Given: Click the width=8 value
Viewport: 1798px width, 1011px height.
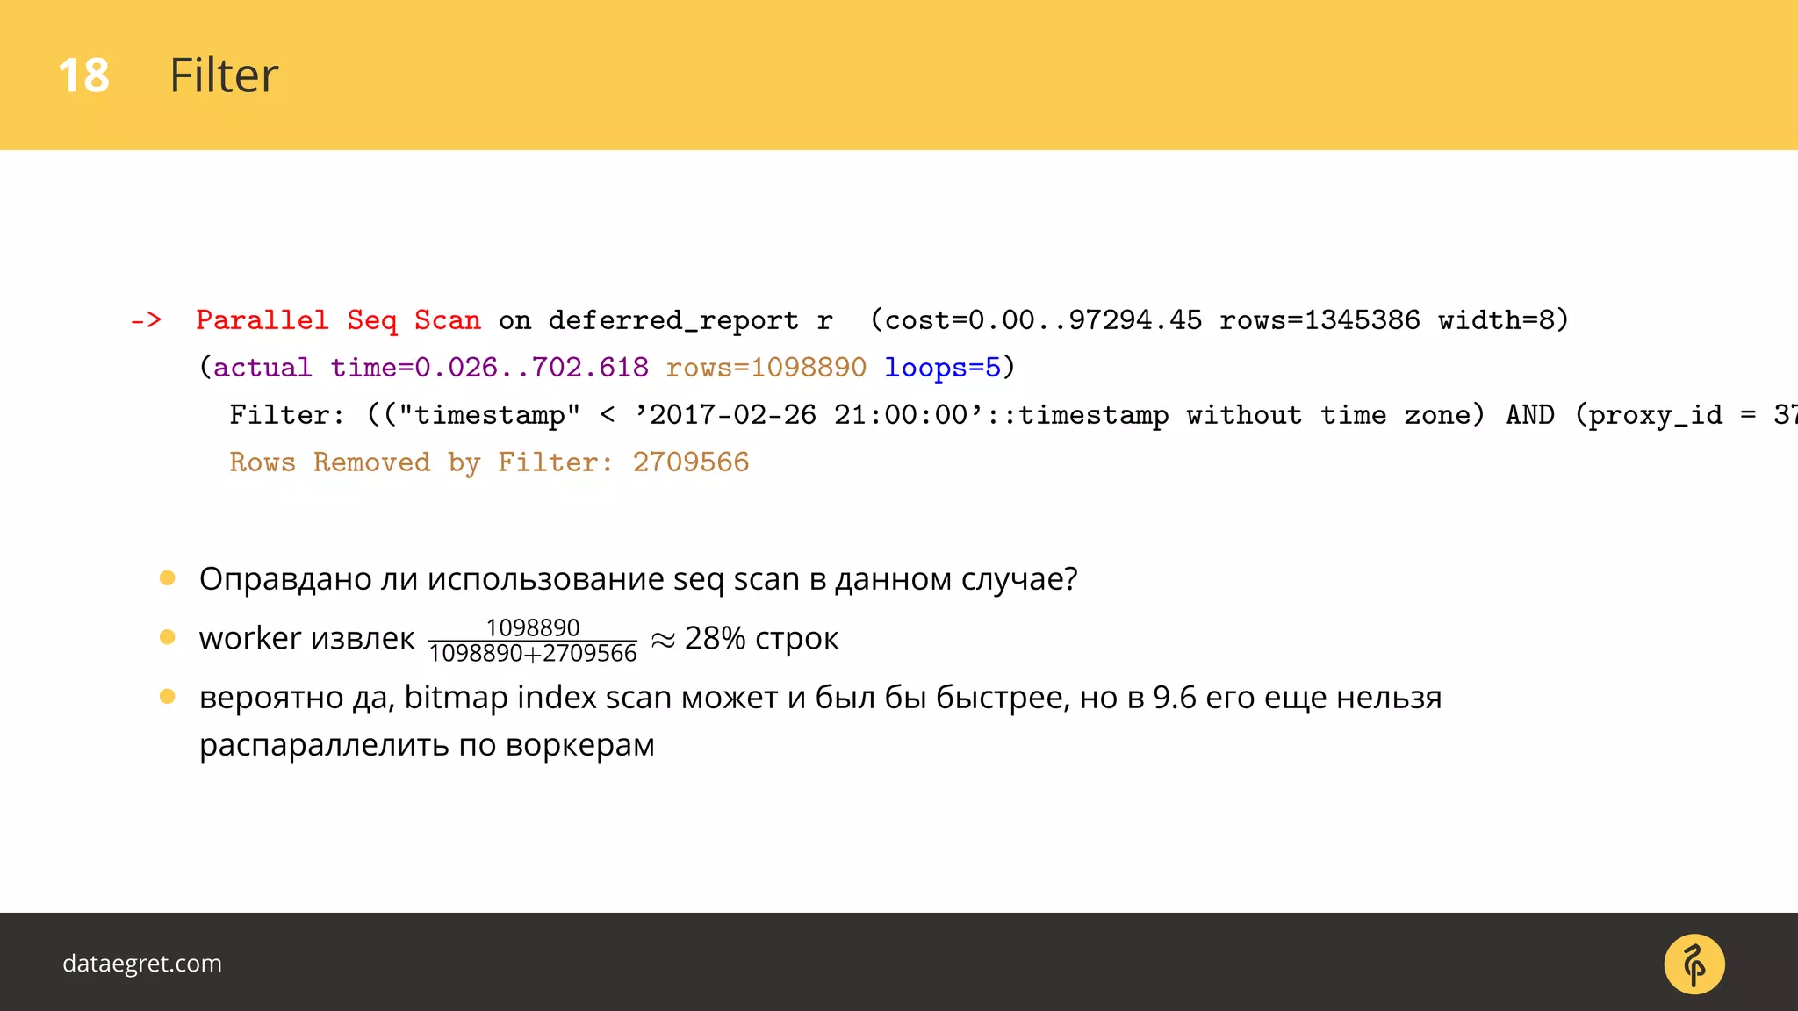Looking at the screenshot, I should [x=1497, y=320].
